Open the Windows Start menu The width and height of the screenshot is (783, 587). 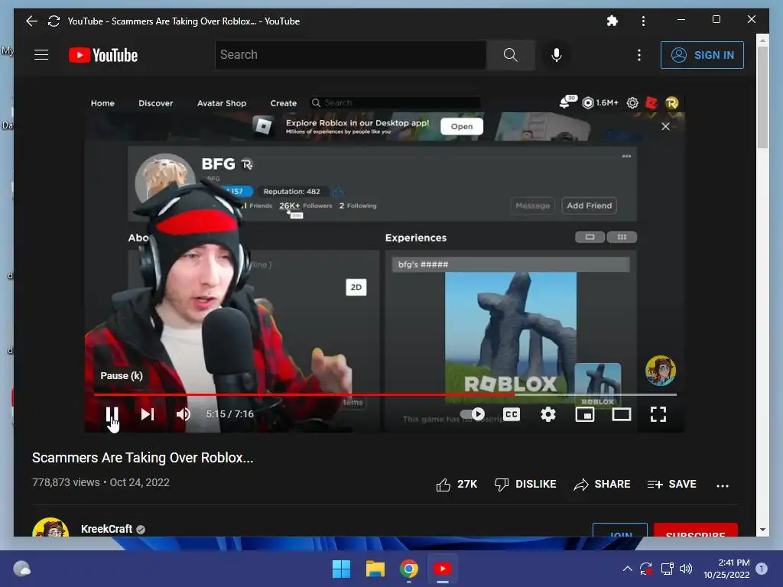coord(342,569)
